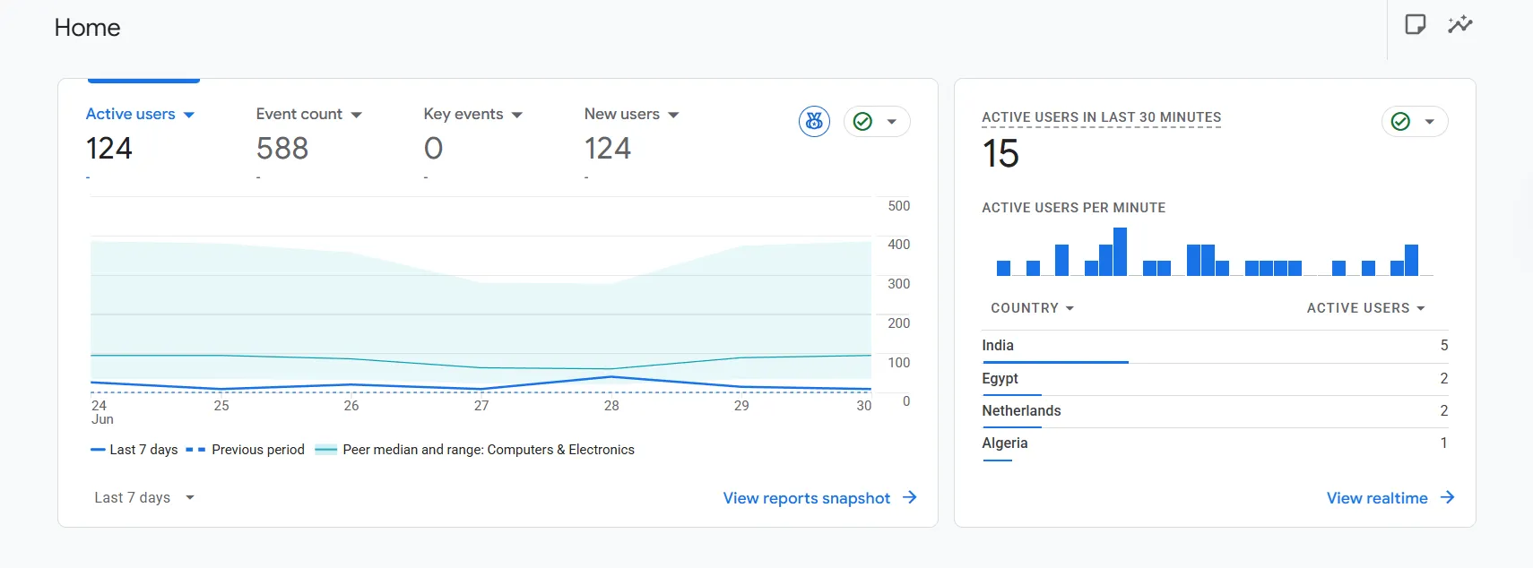The height and width of the screenshot is (568, 1533).
Task: Click the data quality checkmark in main card
Action: click(x=862, y=121)
